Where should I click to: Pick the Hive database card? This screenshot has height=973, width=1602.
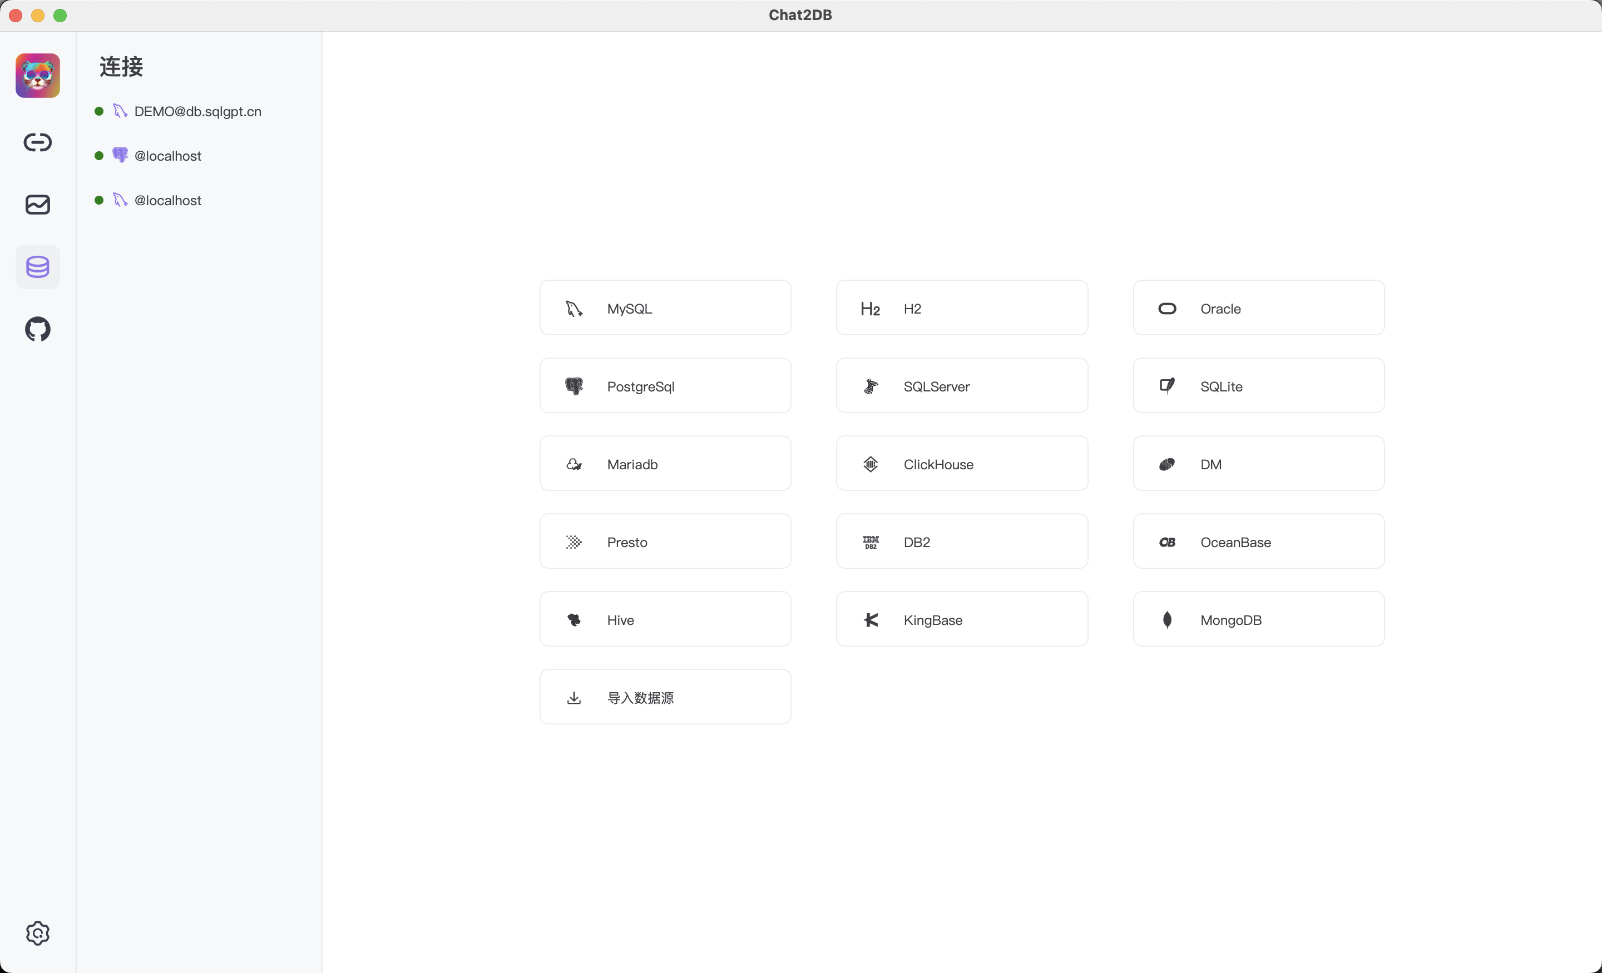665,619
